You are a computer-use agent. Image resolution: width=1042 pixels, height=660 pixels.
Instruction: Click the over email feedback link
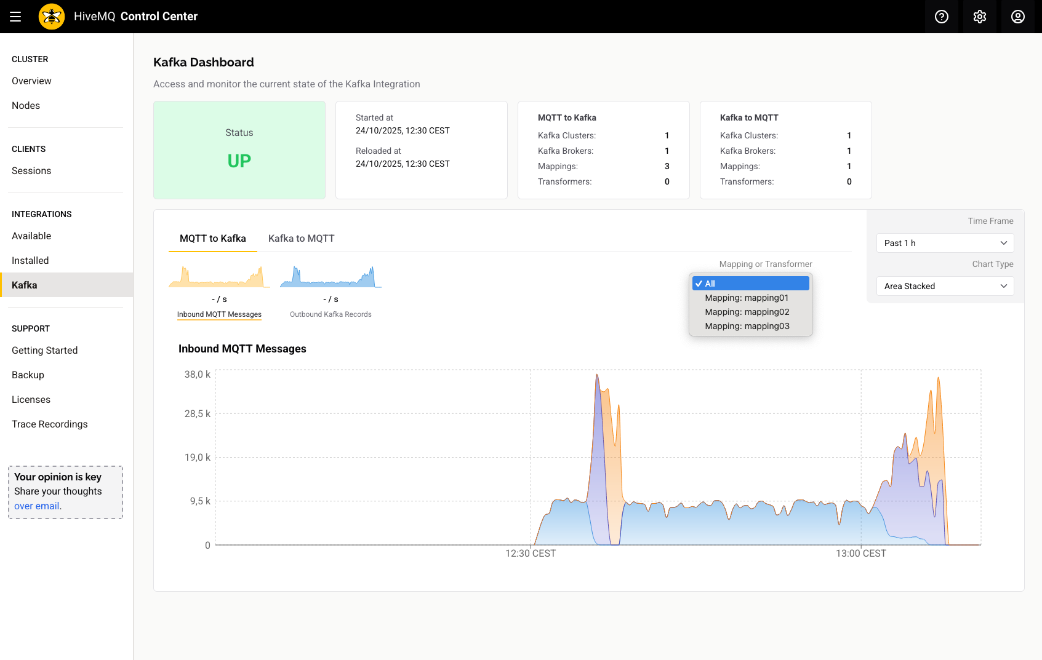pyautogui.click(x=36, y=506)
